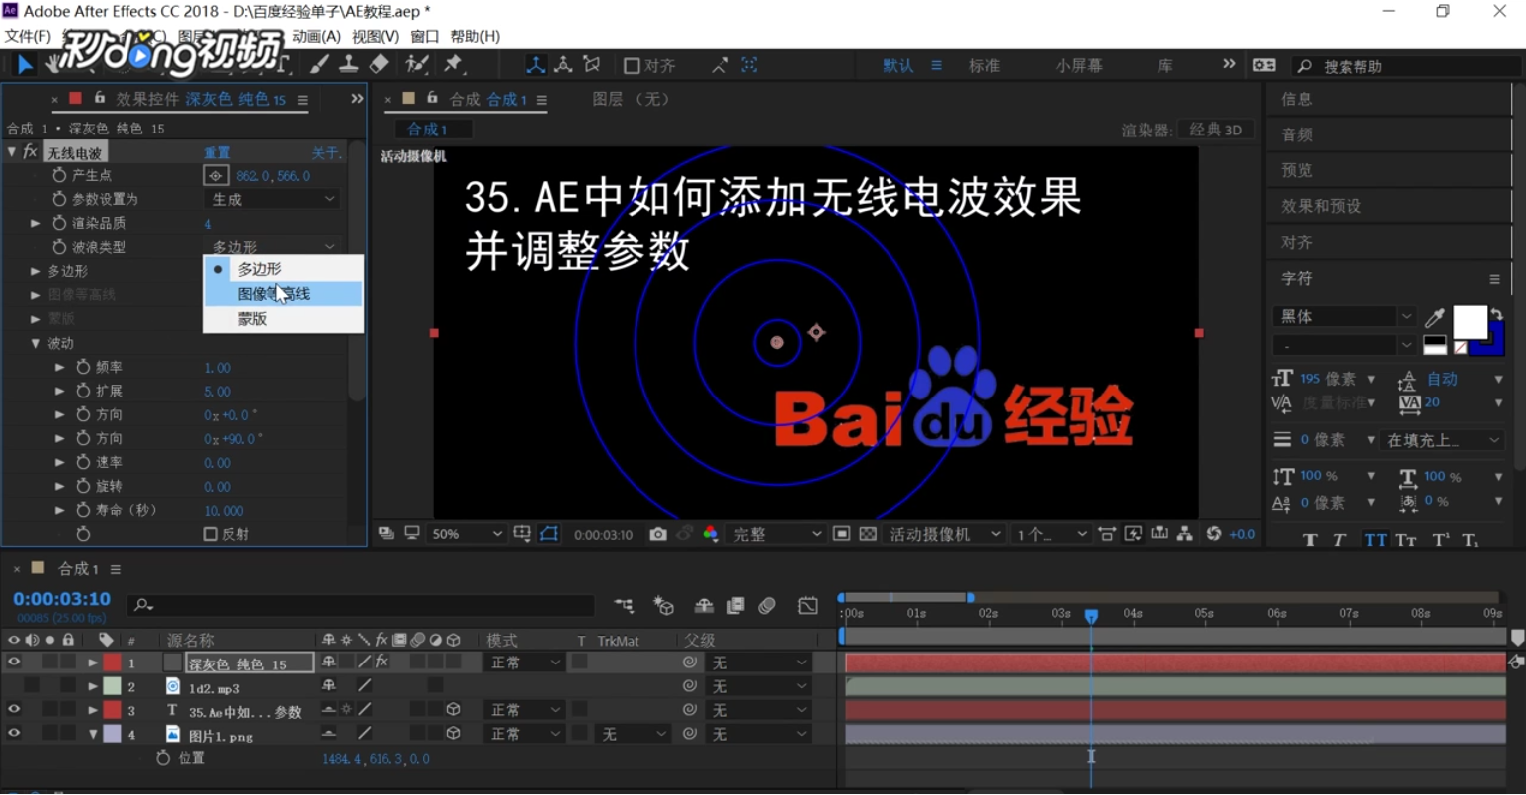Open the 预览 panel
Viewport: 1526px width, 795px height.
point(1297,170)
